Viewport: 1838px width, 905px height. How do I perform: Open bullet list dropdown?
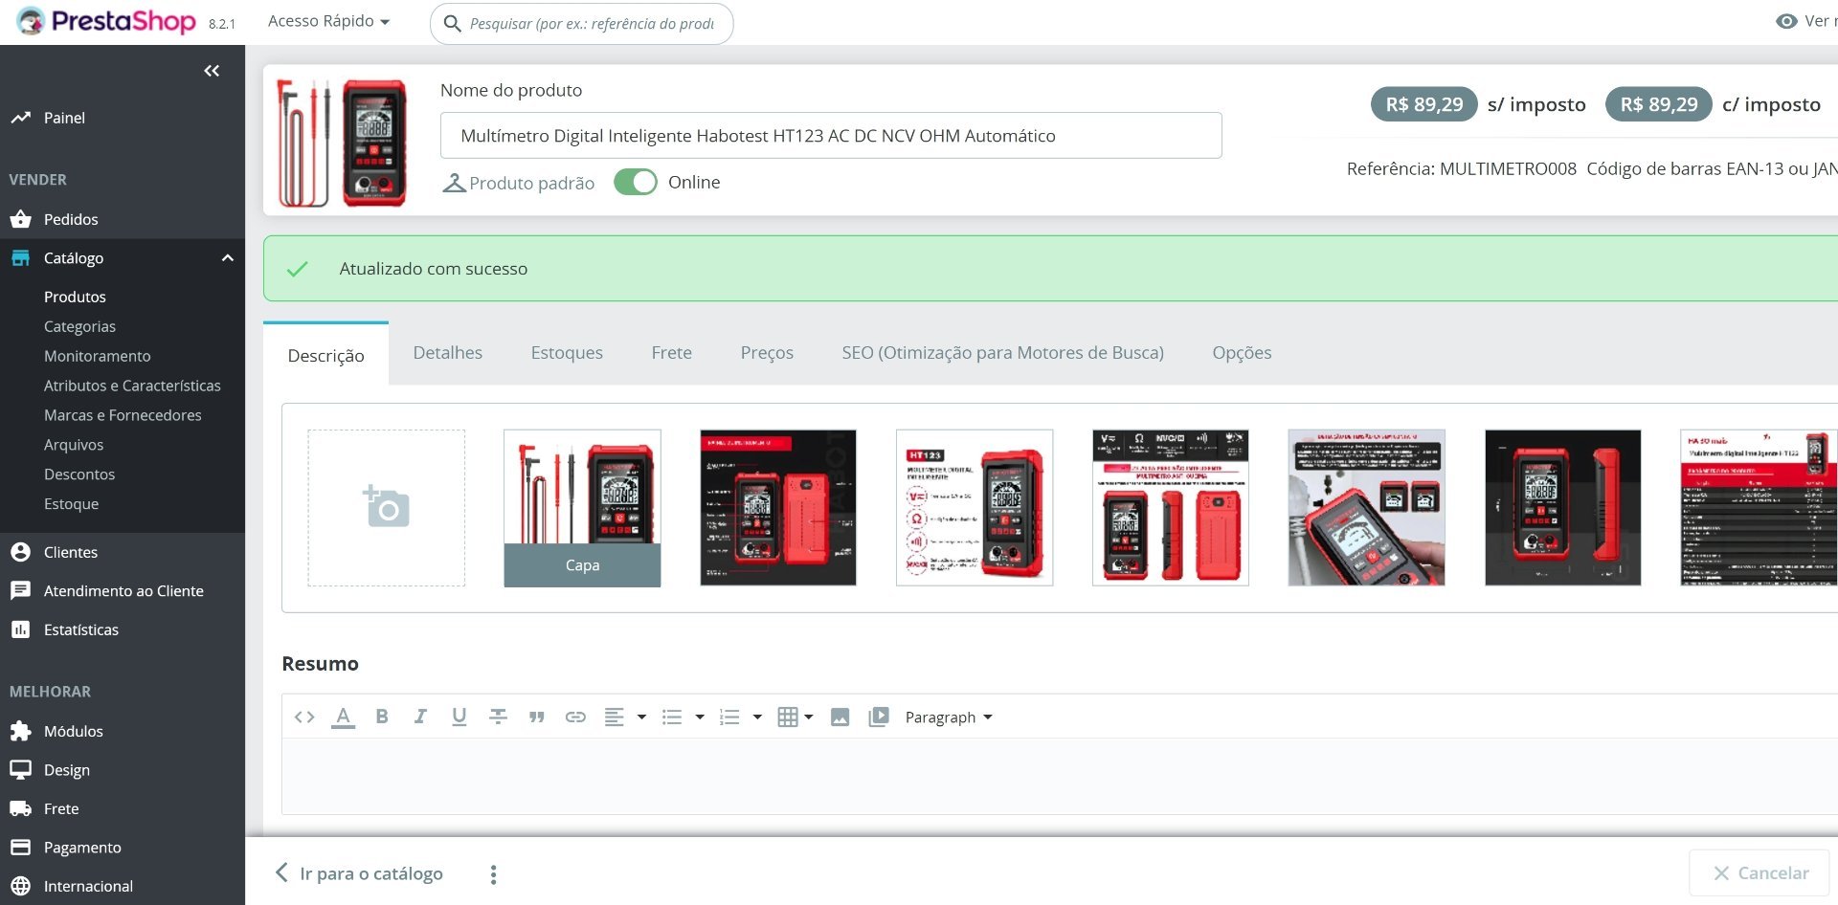683,717
